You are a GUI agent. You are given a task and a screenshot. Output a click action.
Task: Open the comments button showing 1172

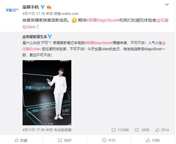coord(109,140)
